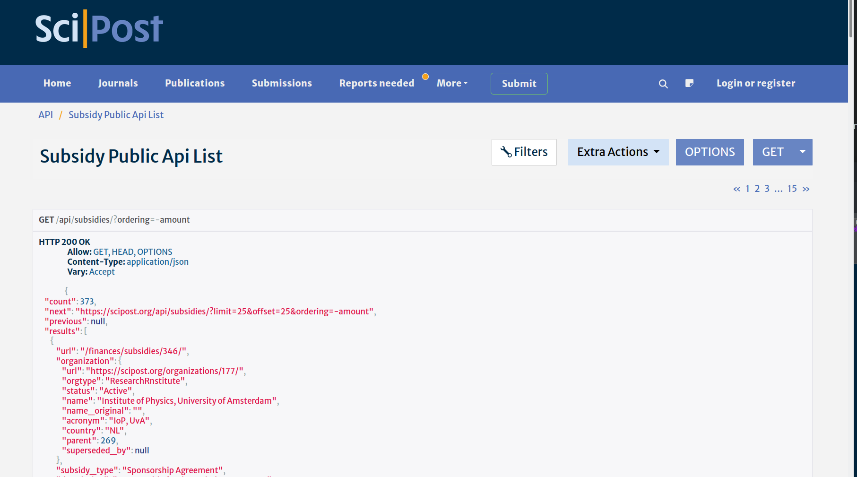The height and width of the screenshot is (477, 857).
Task: Jump to page 15 in pagination
Action: point(792,189)
